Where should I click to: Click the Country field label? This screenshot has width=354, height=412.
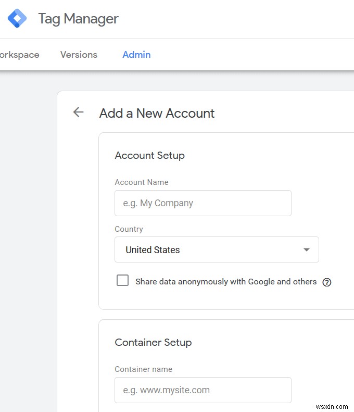(129, 229)
